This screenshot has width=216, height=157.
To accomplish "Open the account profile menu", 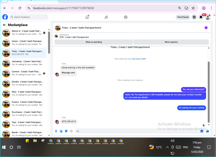I will pyautogui.click(x=208, y=17).
